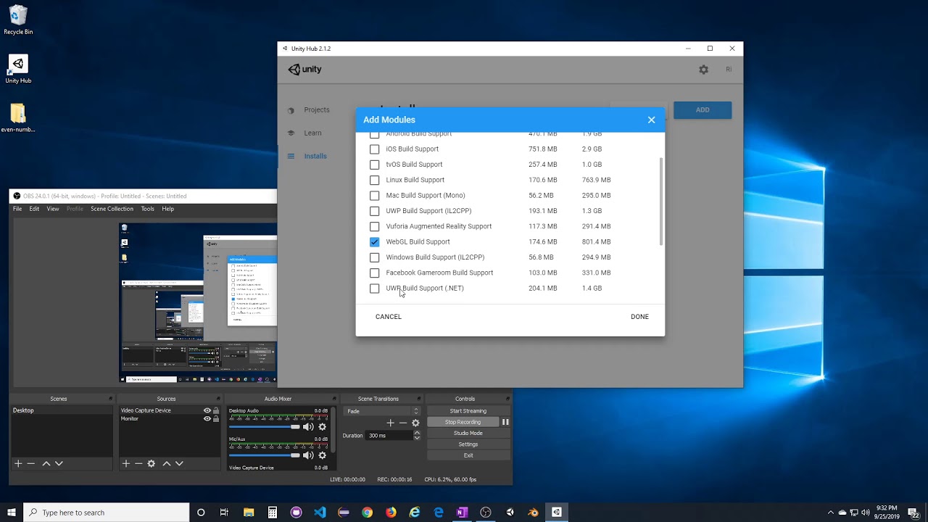Add a new source with plus icon

pos(125,463)
